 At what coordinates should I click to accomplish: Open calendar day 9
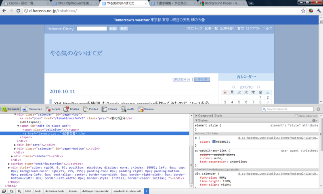pyautogui.click(x=268, y=102)
